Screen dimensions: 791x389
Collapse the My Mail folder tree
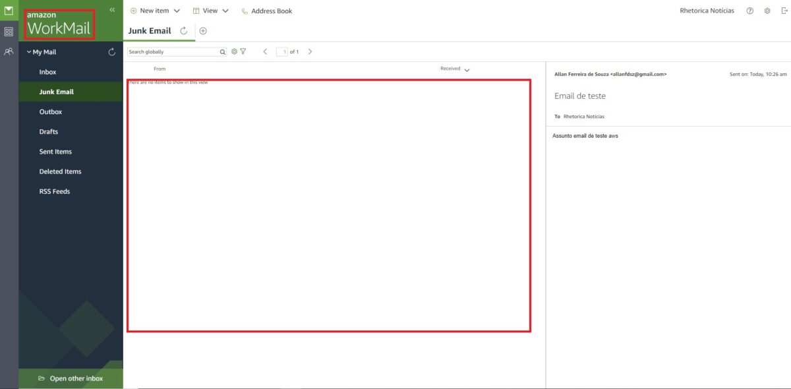29,52
